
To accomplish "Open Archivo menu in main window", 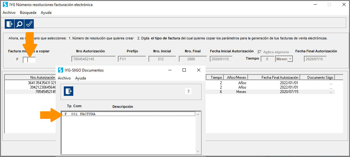I will pos(9,13).
